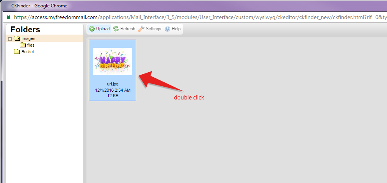Select the Images folder label

pos(28,38)
